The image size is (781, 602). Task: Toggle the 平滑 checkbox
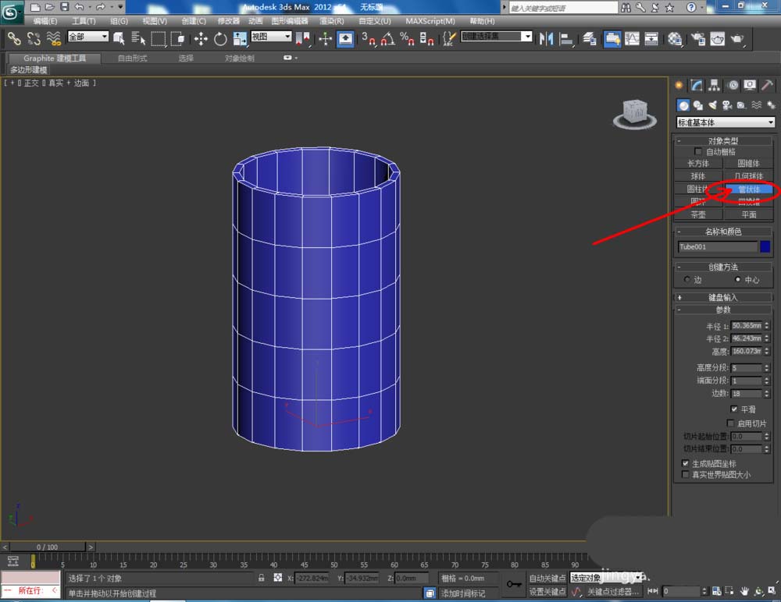tap(734, 409)
